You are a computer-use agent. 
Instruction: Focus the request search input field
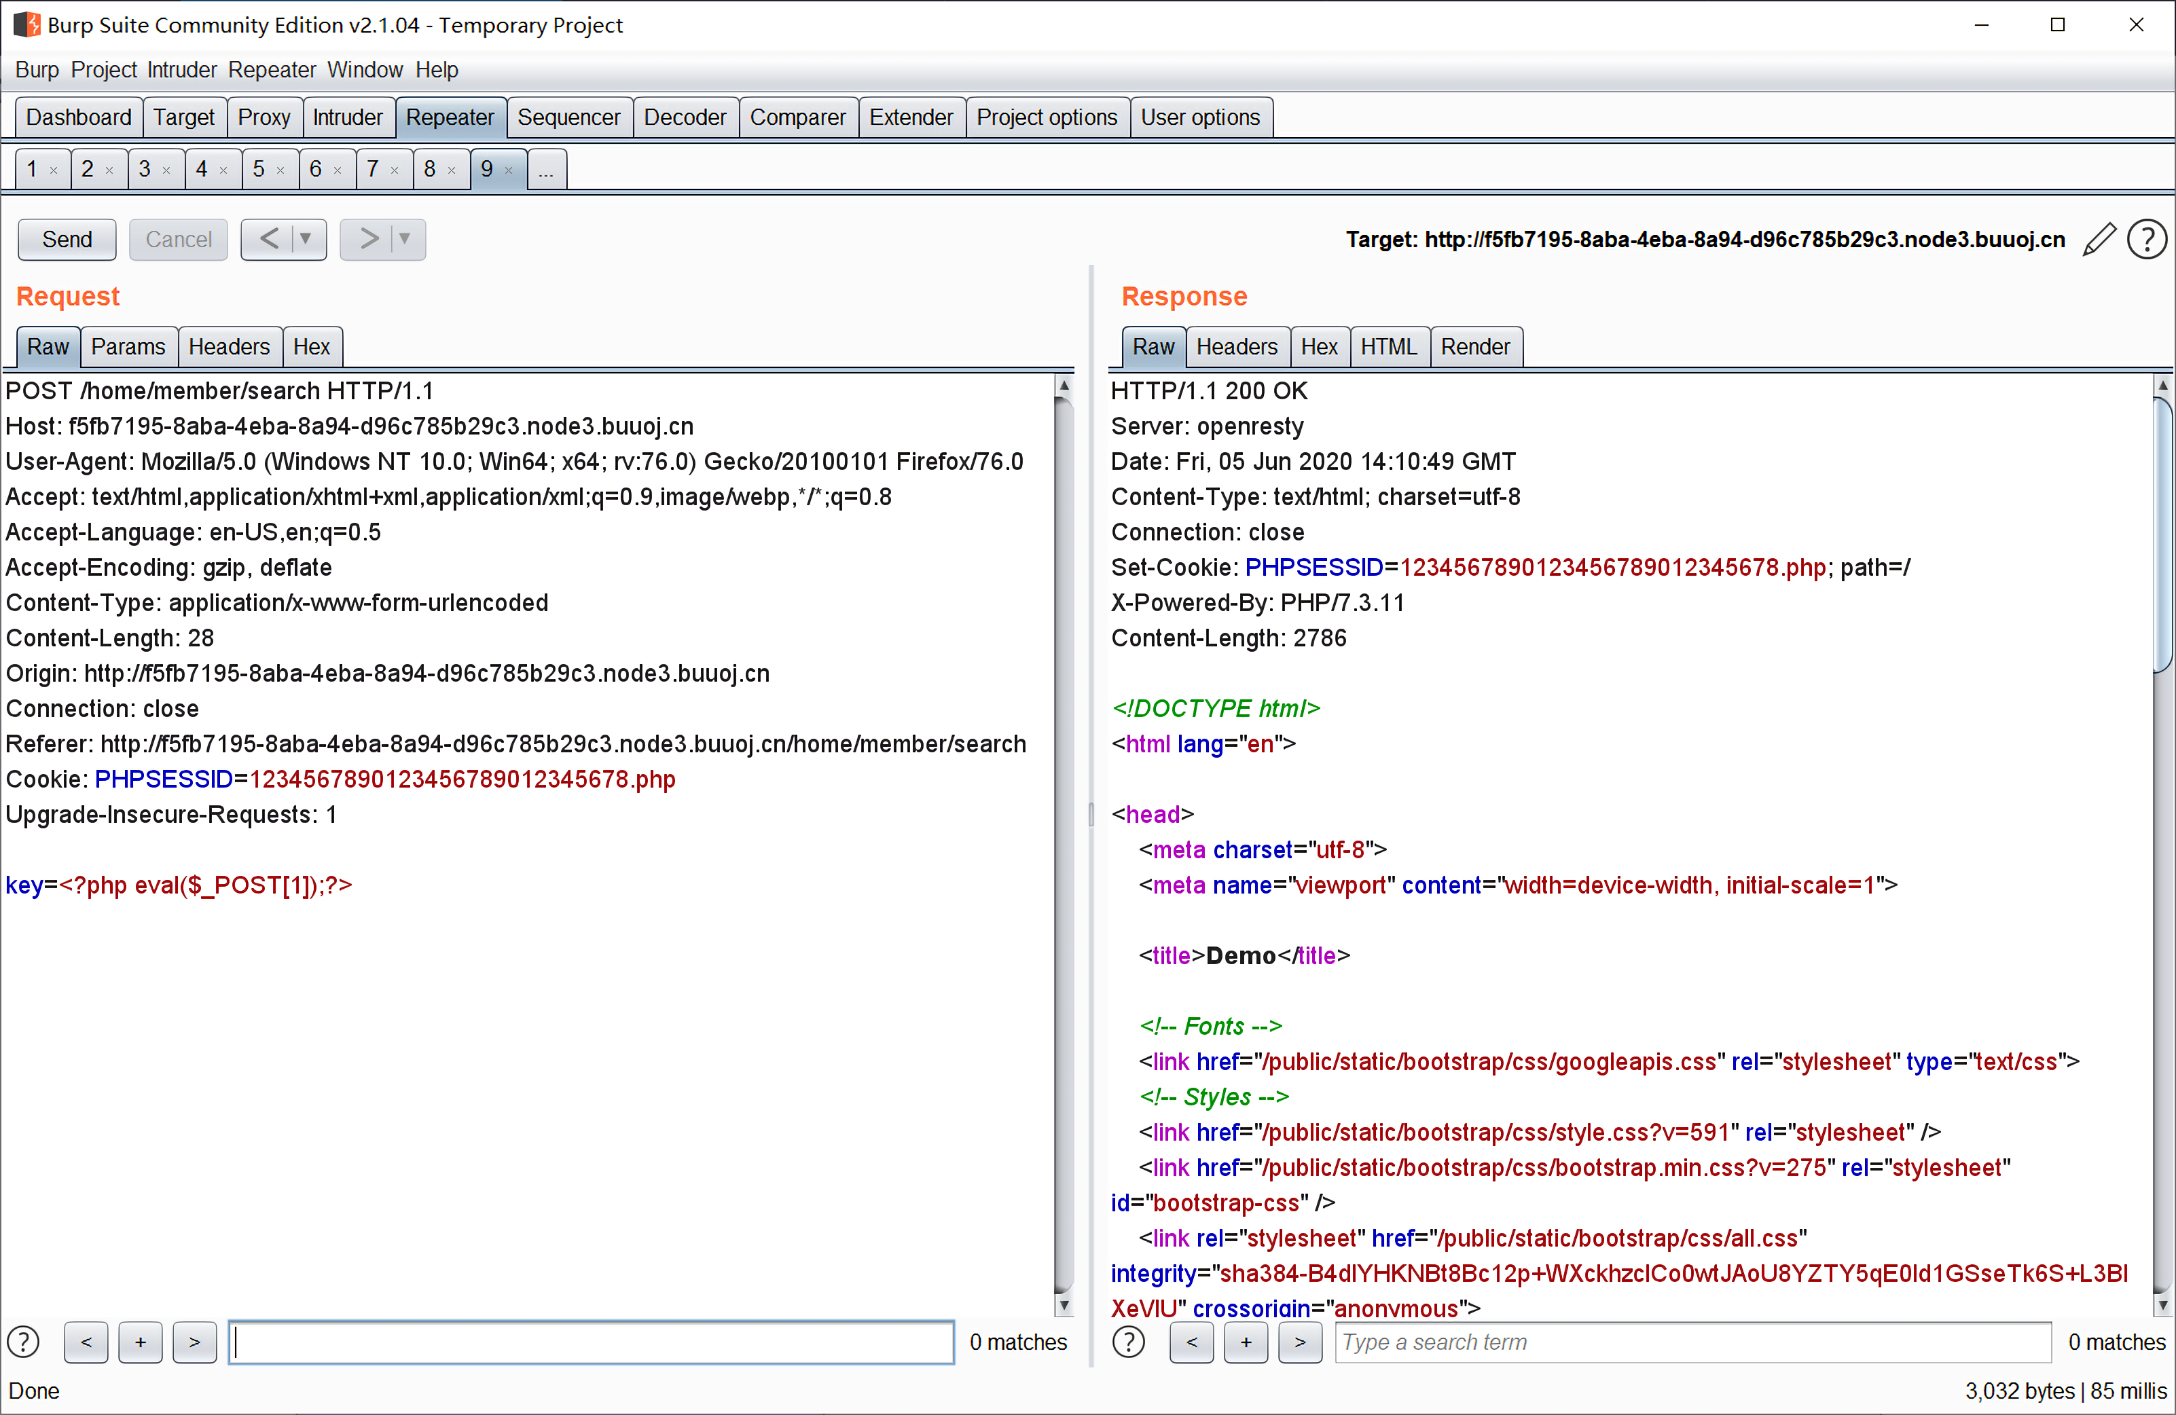click(592, 1342)
